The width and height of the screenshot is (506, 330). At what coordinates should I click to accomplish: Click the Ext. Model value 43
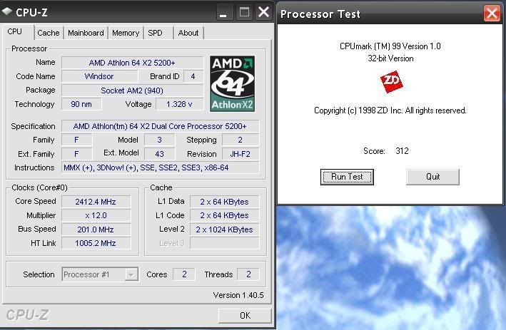pos(159,154)
